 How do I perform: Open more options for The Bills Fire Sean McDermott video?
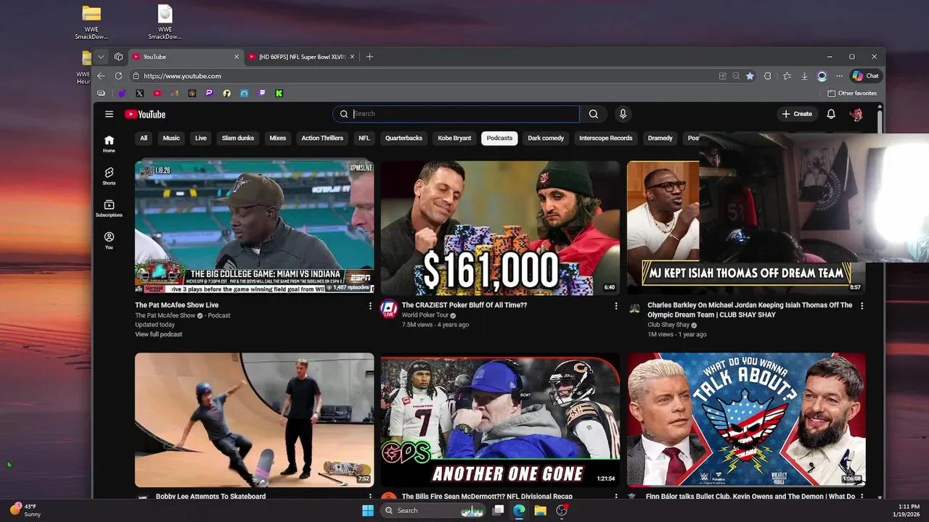pos(616,497)
